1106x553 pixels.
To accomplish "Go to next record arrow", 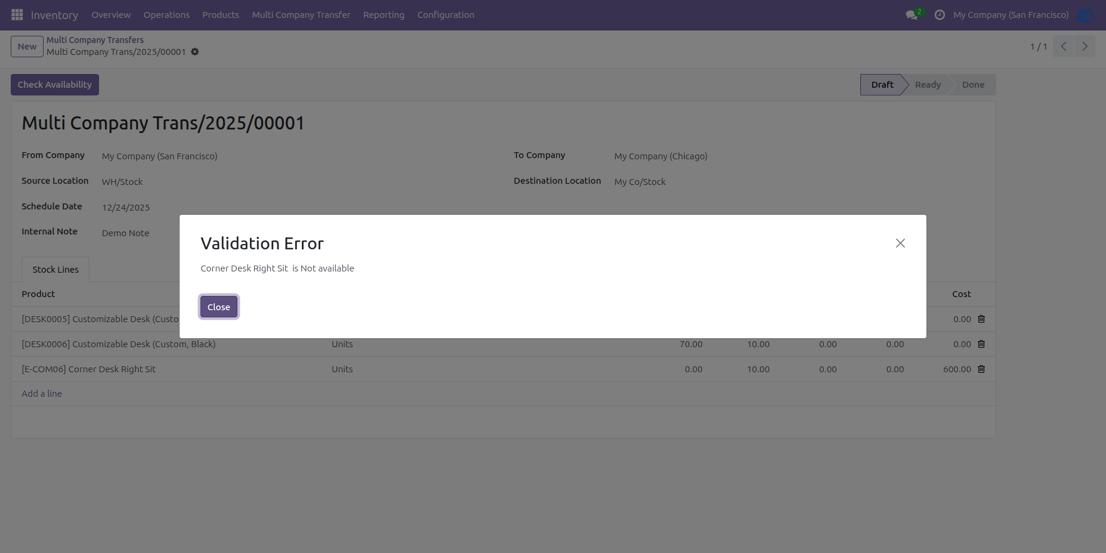I will [1085, 47].
